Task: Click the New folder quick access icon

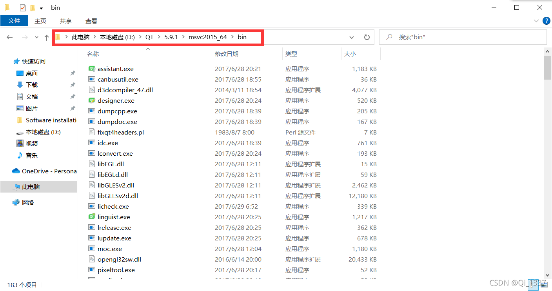Action: [32, 7]
